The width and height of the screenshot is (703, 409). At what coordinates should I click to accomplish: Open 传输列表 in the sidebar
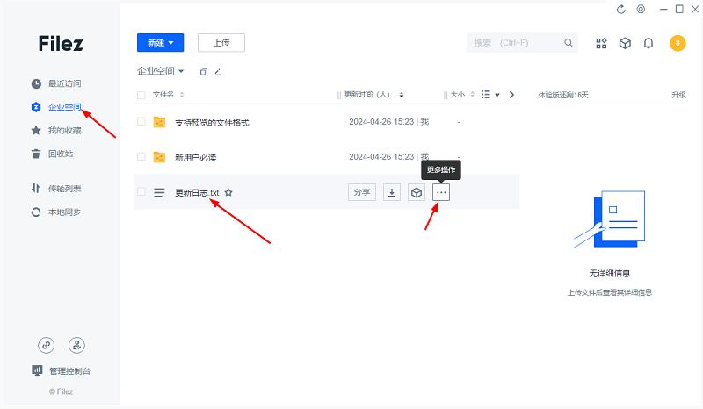click(x=56, y=189)
